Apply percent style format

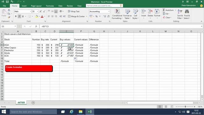click(x=96, y=16)
